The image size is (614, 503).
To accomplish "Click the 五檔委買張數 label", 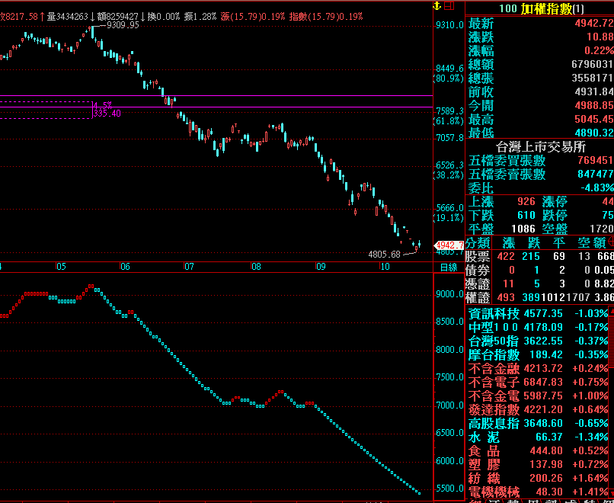I will pos(507,161).
